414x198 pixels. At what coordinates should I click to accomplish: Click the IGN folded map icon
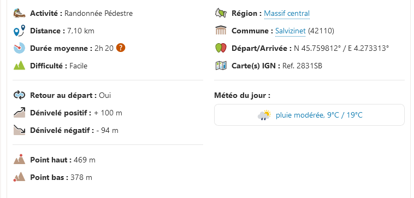(221, 66)
